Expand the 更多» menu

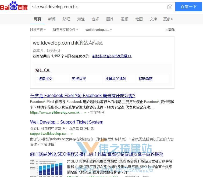pyautogui.click(x=168, y=19)
